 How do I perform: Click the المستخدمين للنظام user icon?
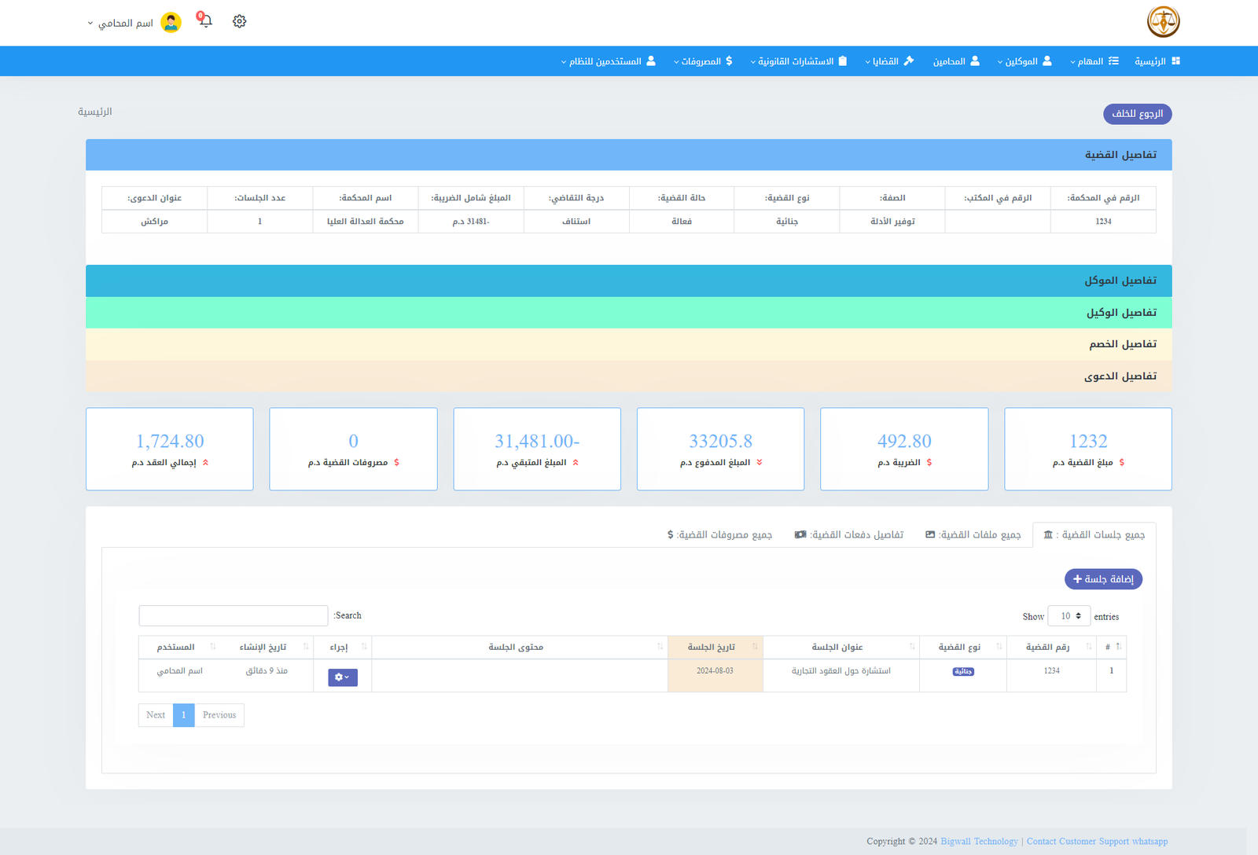tap(651, 61)
